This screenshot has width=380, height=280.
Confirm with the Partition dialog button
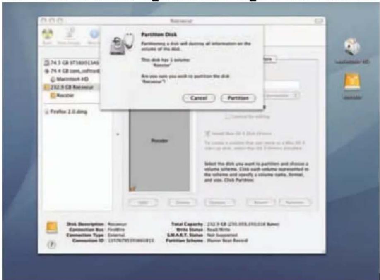tap(238, 98)
